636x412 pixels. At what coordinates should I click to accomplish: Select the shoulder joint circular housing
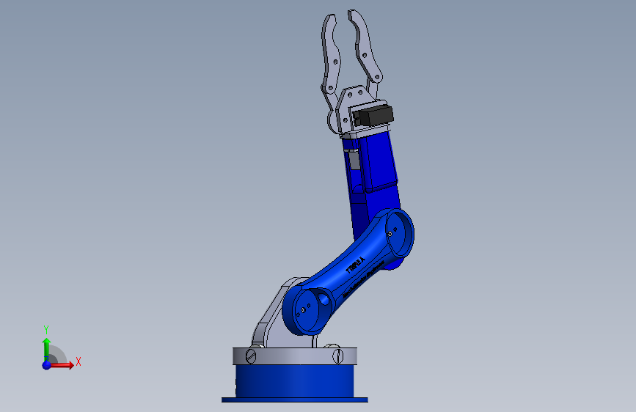[x=307, y=312]
